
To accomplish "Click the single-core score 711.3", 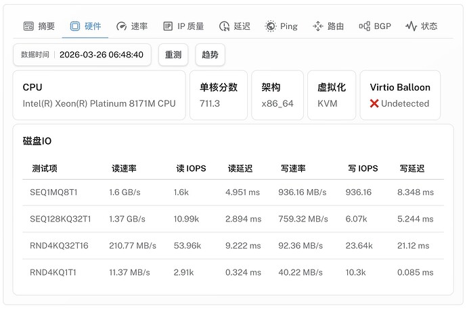I will click(210, 103).
